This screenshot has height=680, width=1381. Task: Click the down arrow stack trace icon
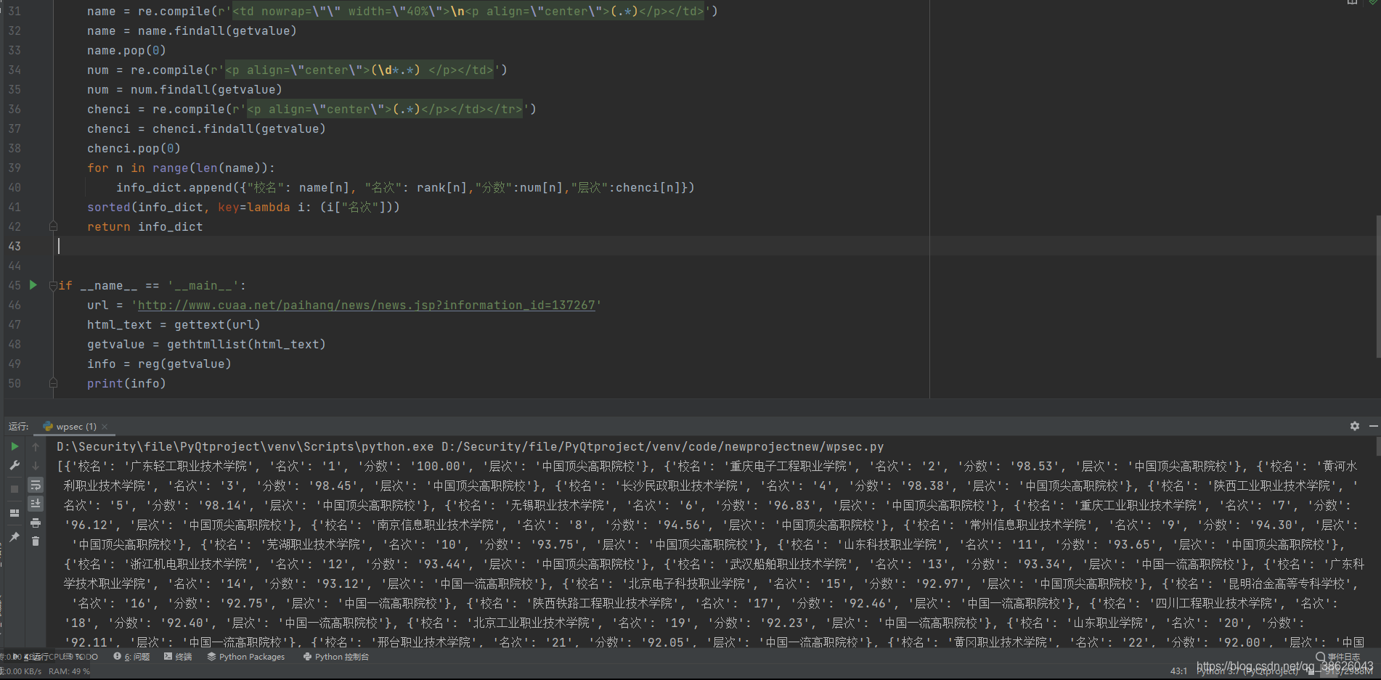pos(36,465)
